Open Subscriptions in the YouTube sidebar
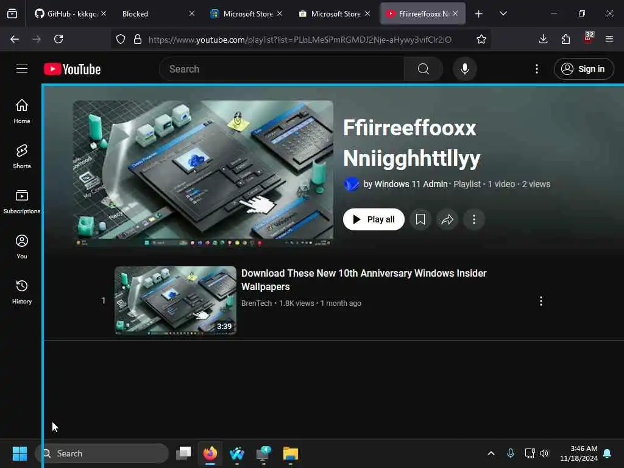 coord(22,201)
